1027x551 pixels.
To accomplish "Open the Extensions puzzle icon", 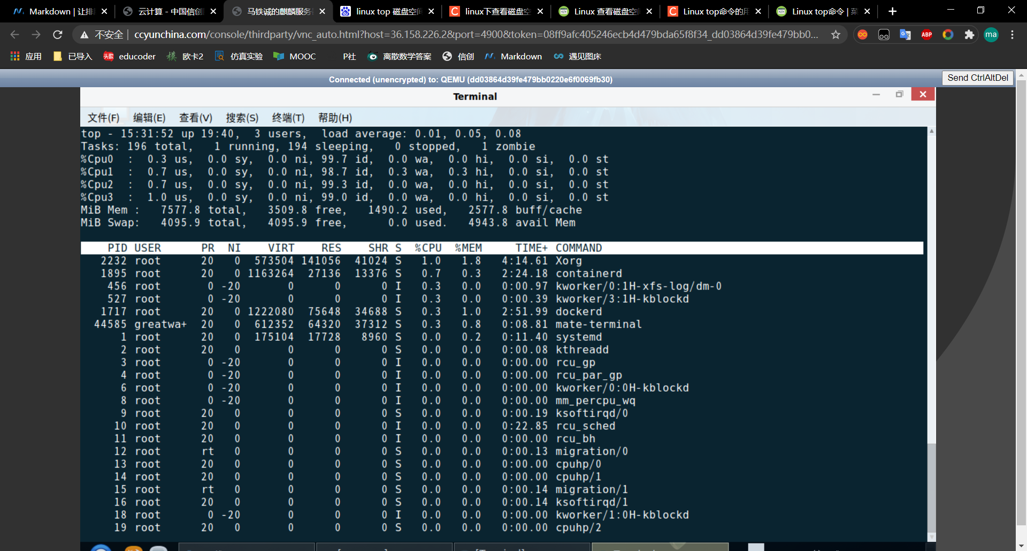I will (x=969, y=35).
